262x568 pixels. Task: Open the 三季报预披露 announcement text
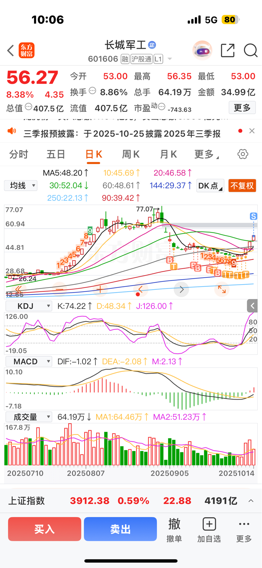click(122, 133)
